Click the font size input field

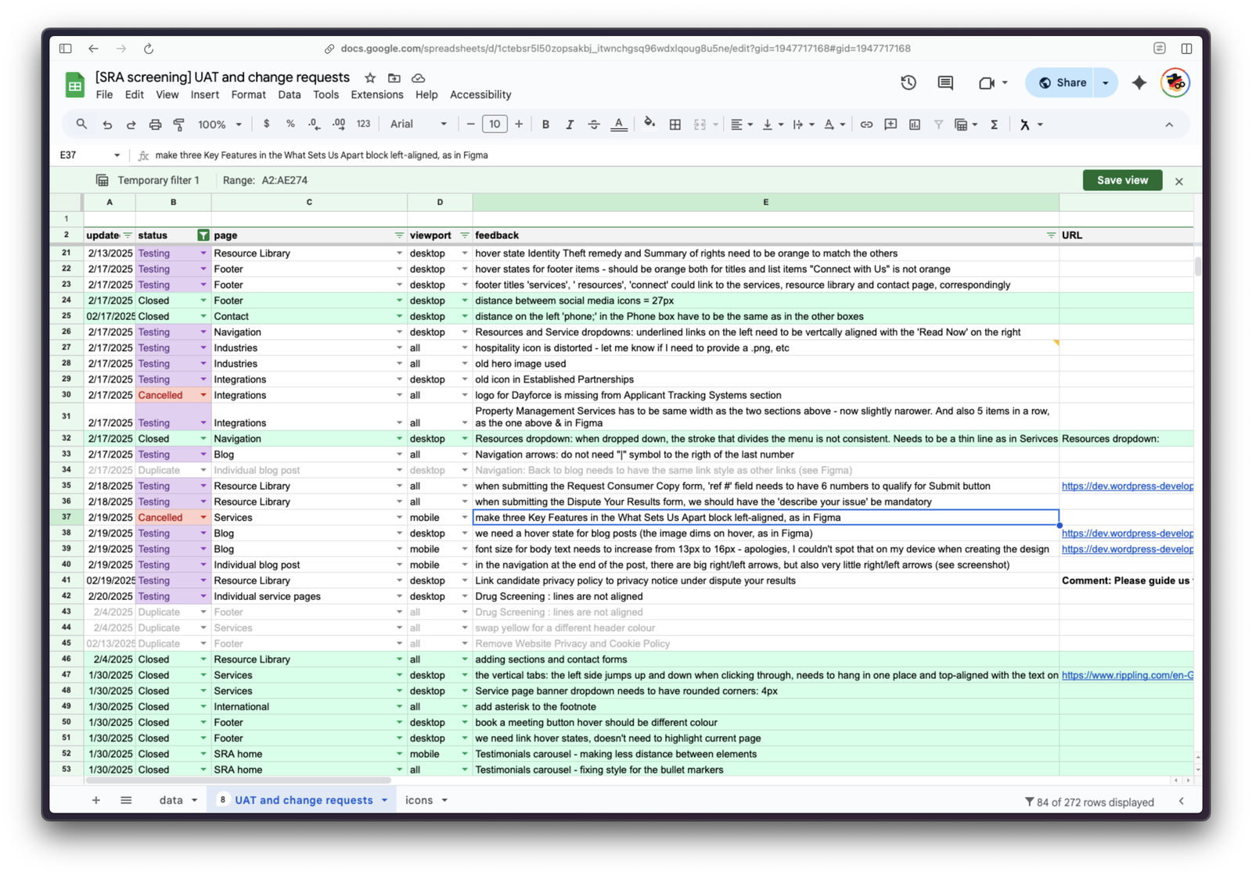[x=495, y=124]
